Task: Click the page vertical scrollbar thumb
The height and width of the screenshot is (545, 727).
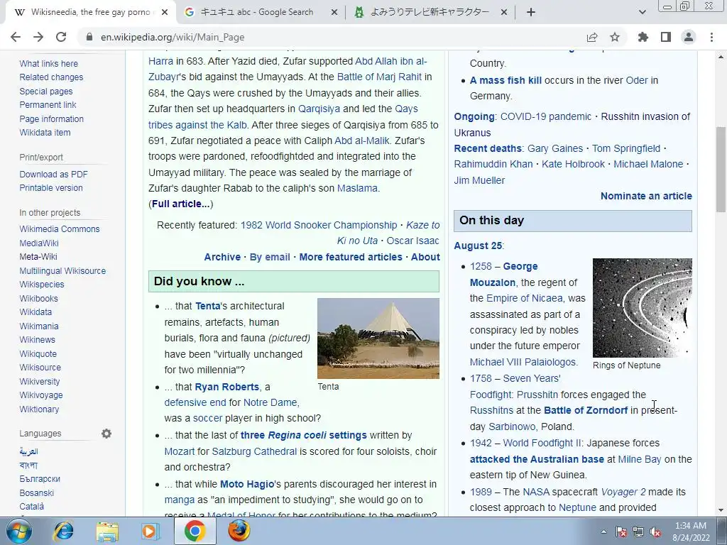Action: point(721,169)
